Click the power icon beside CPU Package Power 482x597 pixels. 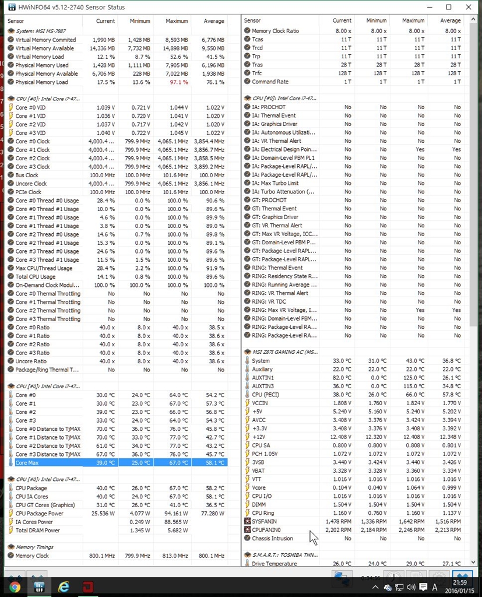click(11, 513)
